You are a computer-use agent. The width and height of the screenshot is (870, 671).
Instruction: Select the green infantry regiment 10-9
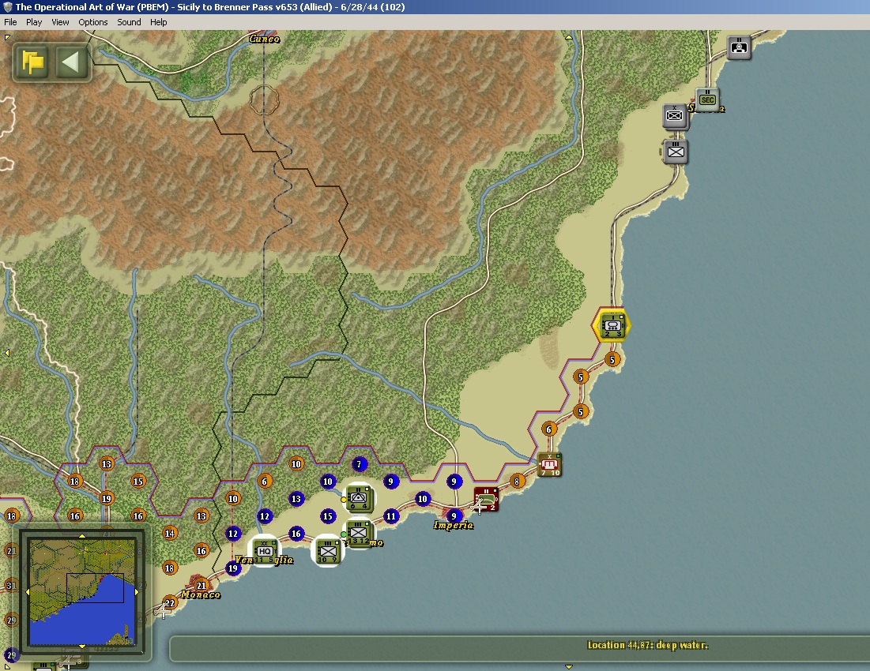pos(327,551)
